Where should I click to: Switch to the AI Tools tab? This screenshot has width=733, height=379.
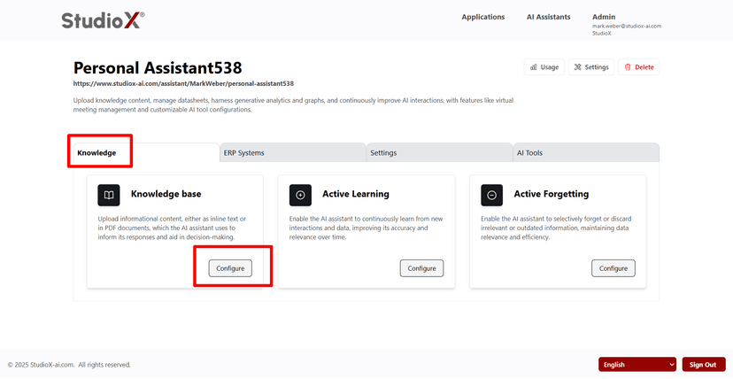click(x=586, y=153)
